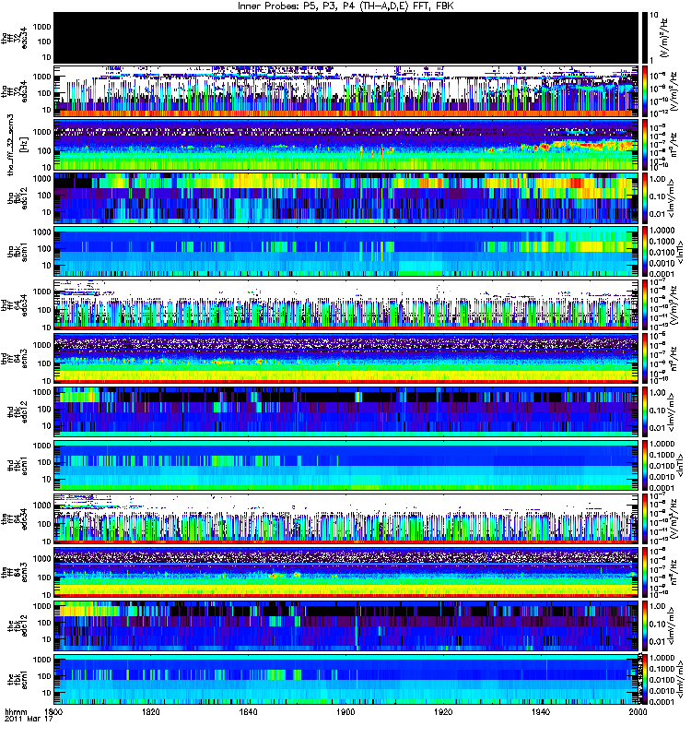This screenshot has width=691, height=738.
Task: Click the color bar beside the fbk edc12
Action: click(x=647, y=625)
